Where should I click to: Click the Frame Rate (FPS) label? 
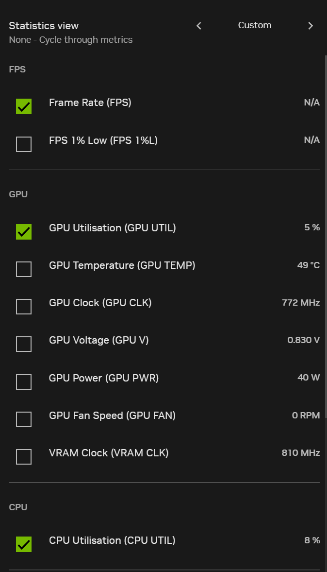[90, 103]
